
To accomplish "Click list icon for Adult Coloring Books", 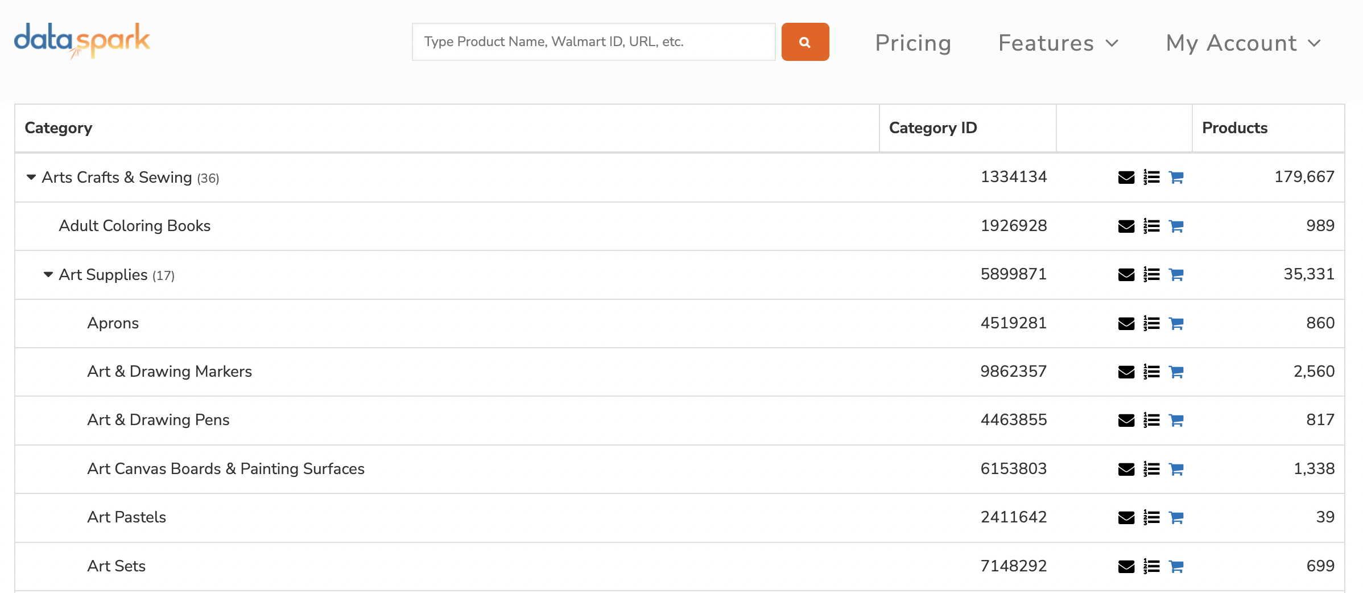I will [1151, 227].
